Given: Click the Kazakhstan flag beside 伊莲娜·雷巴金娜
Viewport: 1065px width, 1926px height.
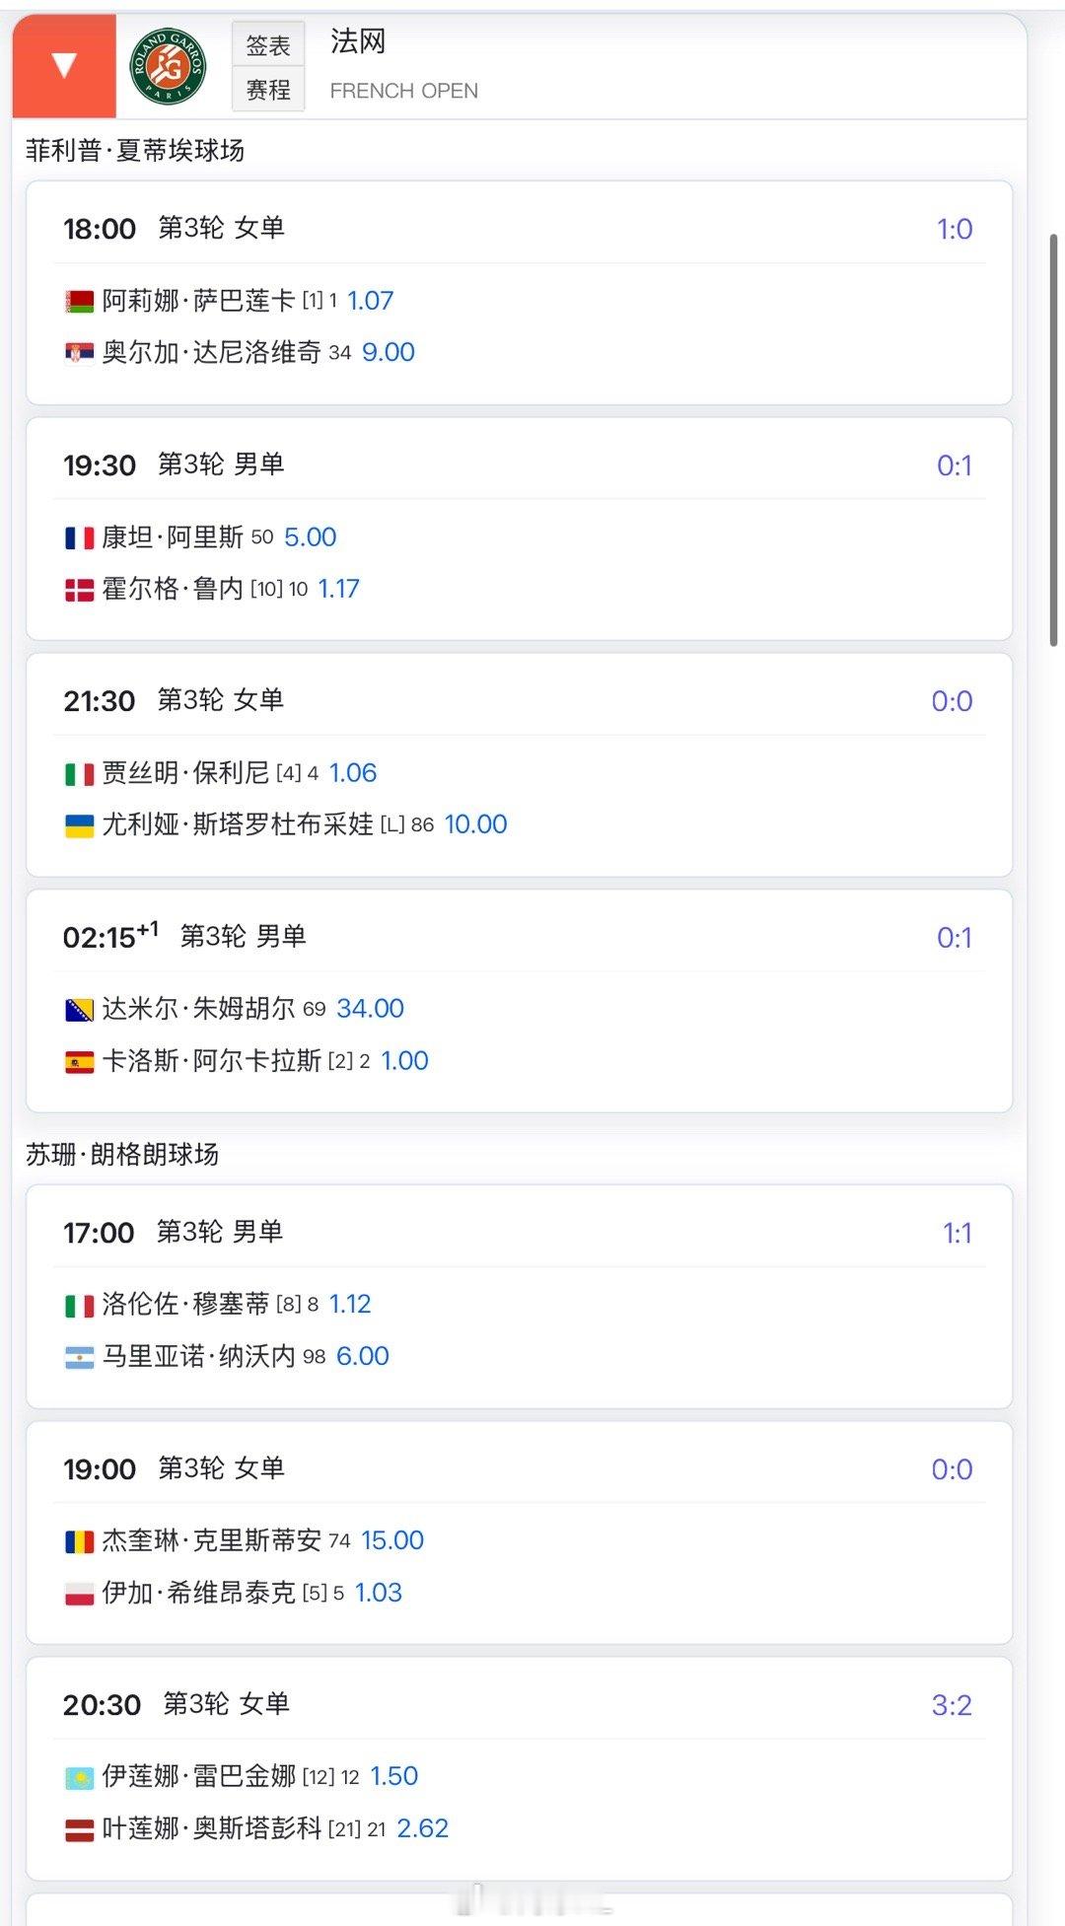Looking at the screenshot, I should [x=79, y=1777].
